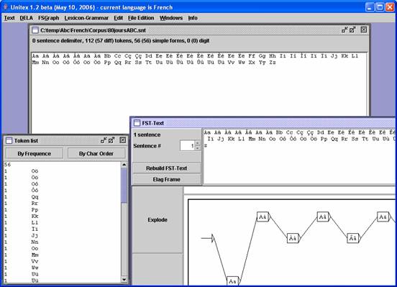397x287 pixels.
Task: Minimize the Unitex main window
Action: coord(370,7)
